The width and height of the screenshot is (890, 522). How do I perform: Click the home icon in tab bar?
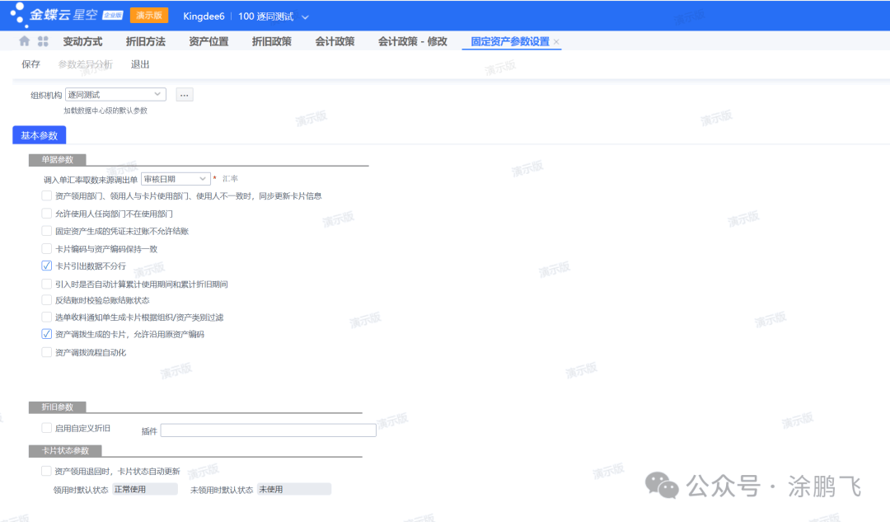(25, 41)
